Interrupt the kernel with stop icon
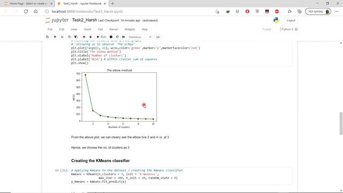 point(111,37)
